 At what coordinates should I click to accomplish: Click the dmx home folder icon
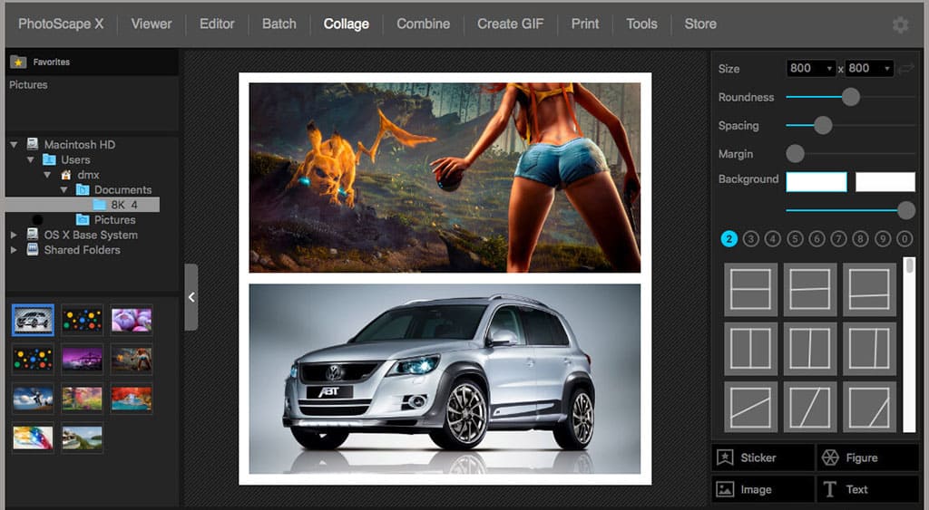tap(66, 175)
